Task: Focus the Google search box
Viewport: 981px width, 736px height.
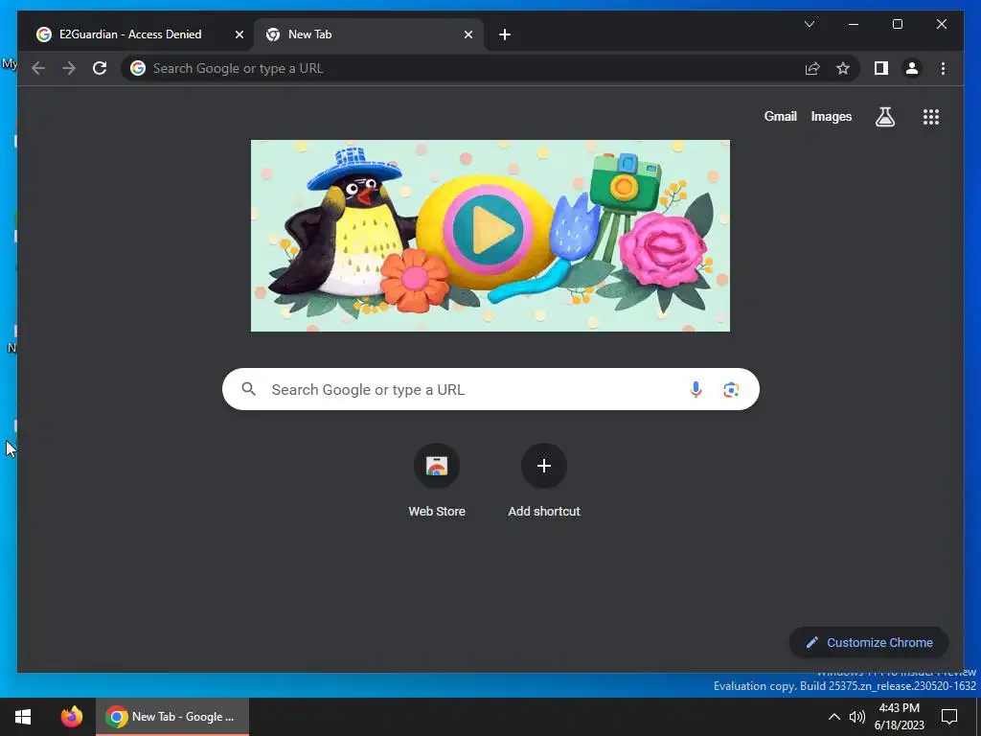Action: point(490,389)
